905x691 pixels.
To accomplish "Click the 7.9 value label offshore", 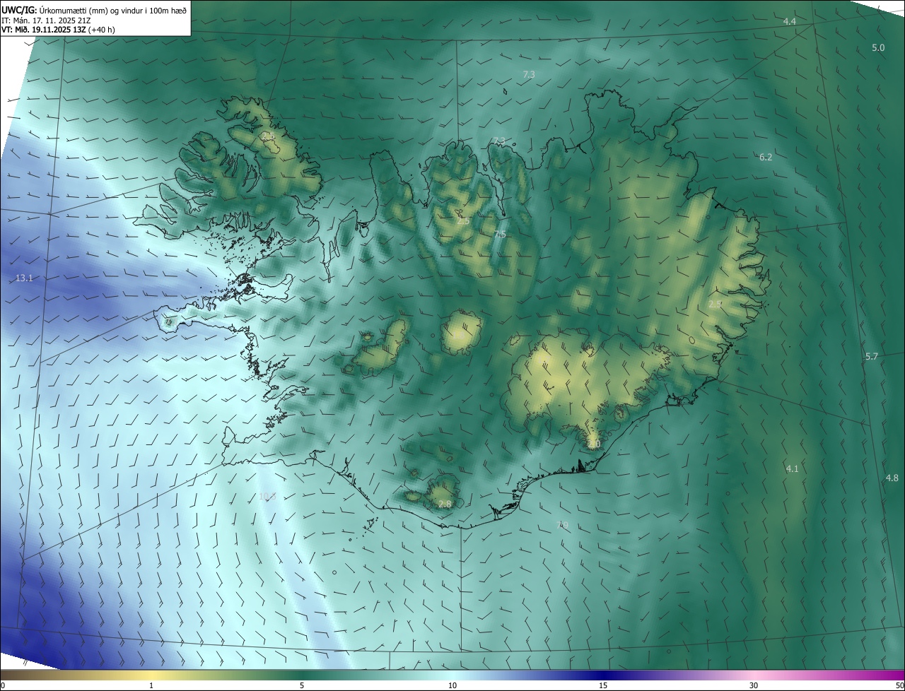I will [563, 524].
